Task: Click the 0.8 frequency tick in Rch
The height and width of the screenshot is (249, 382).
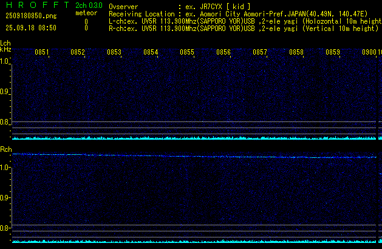Action: pyautogui.click(x=5, y=228)
